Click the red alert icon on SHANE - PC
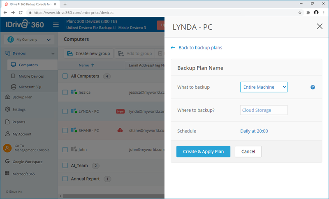The image size is (329, 199). 120,130
